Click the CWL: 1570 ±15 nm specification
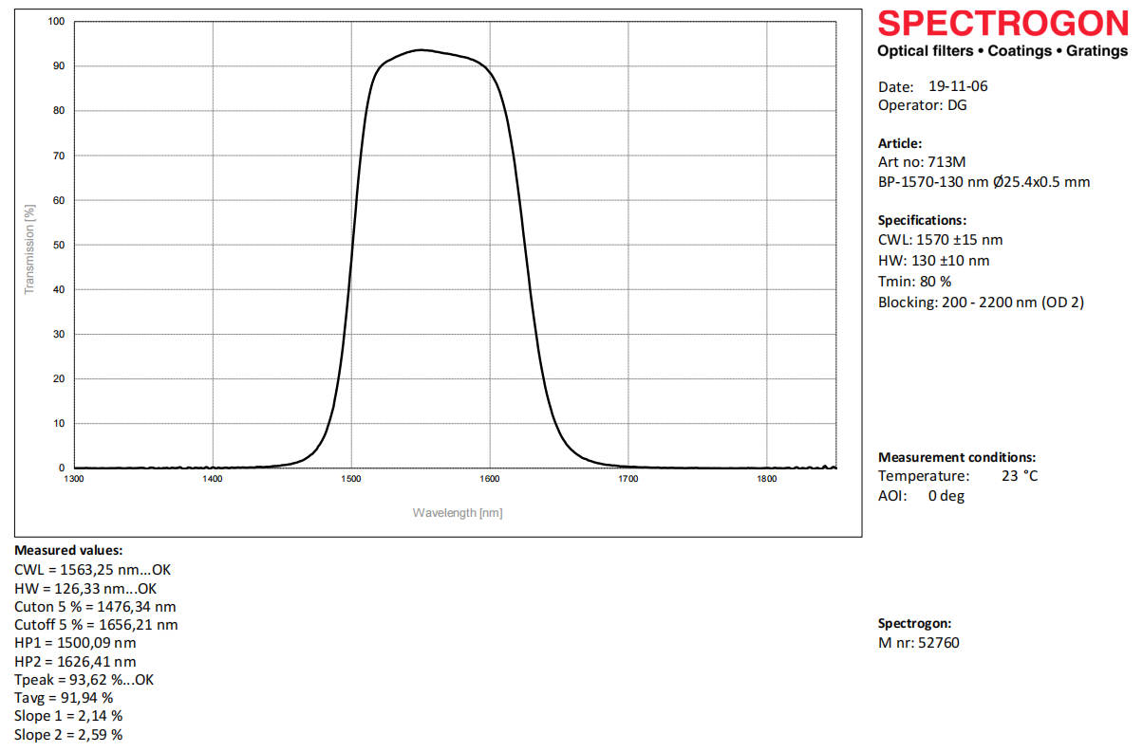Viewport: 1143px width, 752px height. pos(940,240)
